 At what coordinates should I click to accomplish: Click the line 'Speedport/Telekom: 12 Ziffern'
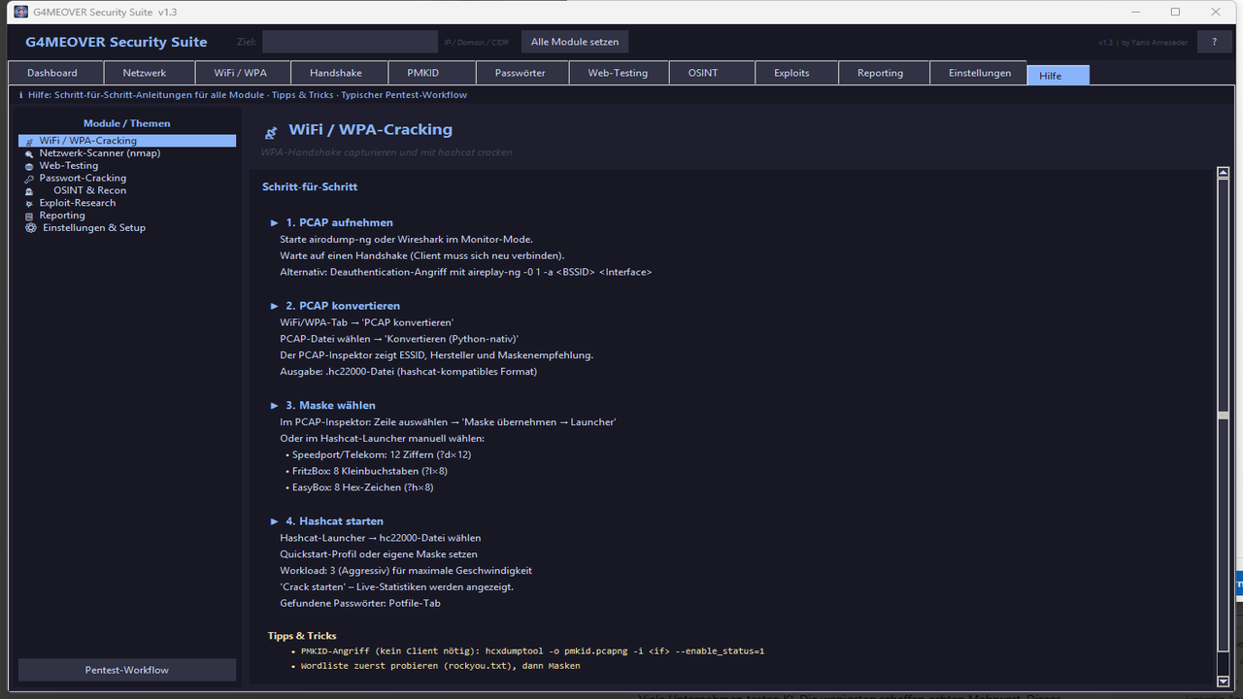point(379,454)
